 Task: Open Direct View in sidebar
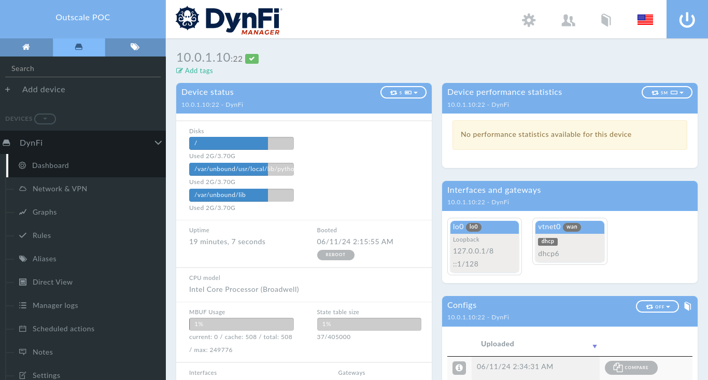[x=52, y=282]
